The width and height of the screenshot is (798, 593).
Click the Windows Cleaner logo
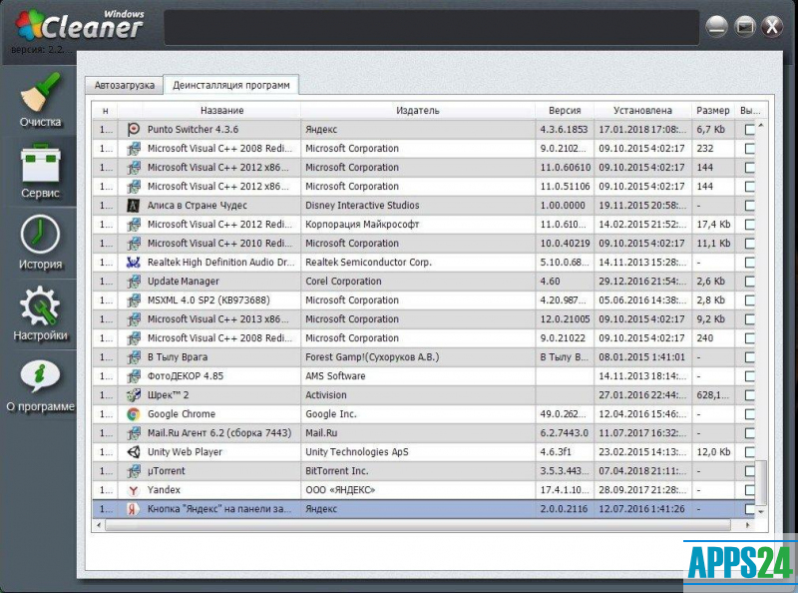click(x=80, y=25)
